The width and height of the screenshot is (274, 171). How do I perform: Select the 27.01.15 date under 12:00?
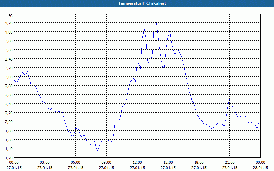[x=137, y=168]
